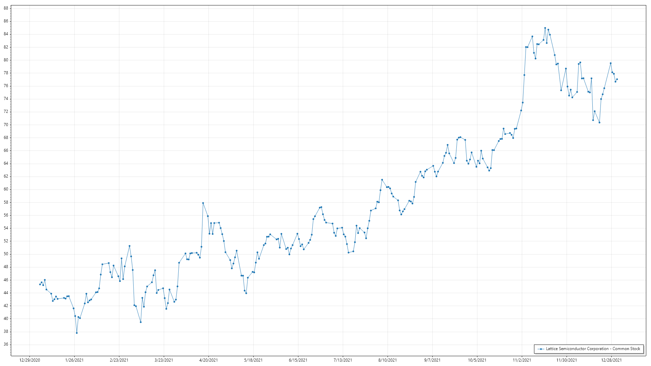Click the lowest data point near 38
This screenshot has width=651, height=366.
coord(77,333)
